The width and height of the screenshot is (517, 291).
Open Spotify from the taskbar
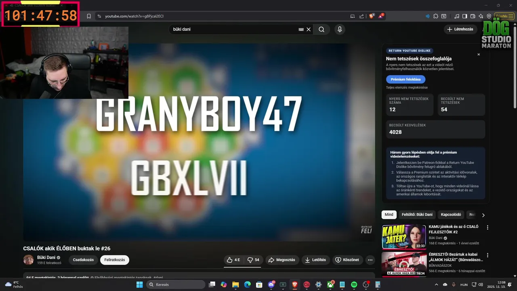354,285
